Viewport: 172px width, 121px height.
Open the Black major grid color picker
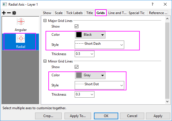[x=90, y=35]
